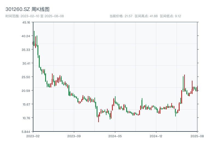The height and width of the screenshot is (164, 219).
Task: Click the 15.67 y-axis price label
Action: point(26,104)
